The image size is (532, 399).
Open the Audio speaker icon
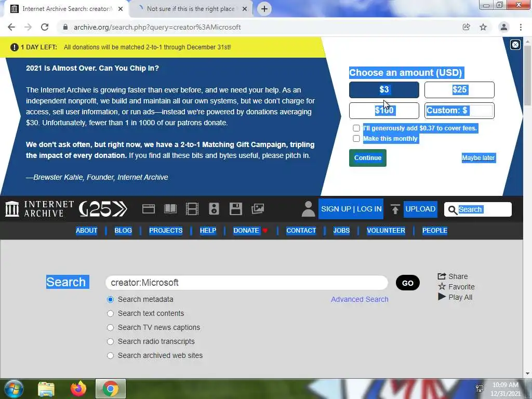(214, 209)
